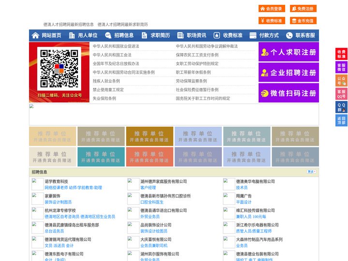Click the 返回顶部 sidebar icon
Screen dimensions: 348x261
[341, 120]
